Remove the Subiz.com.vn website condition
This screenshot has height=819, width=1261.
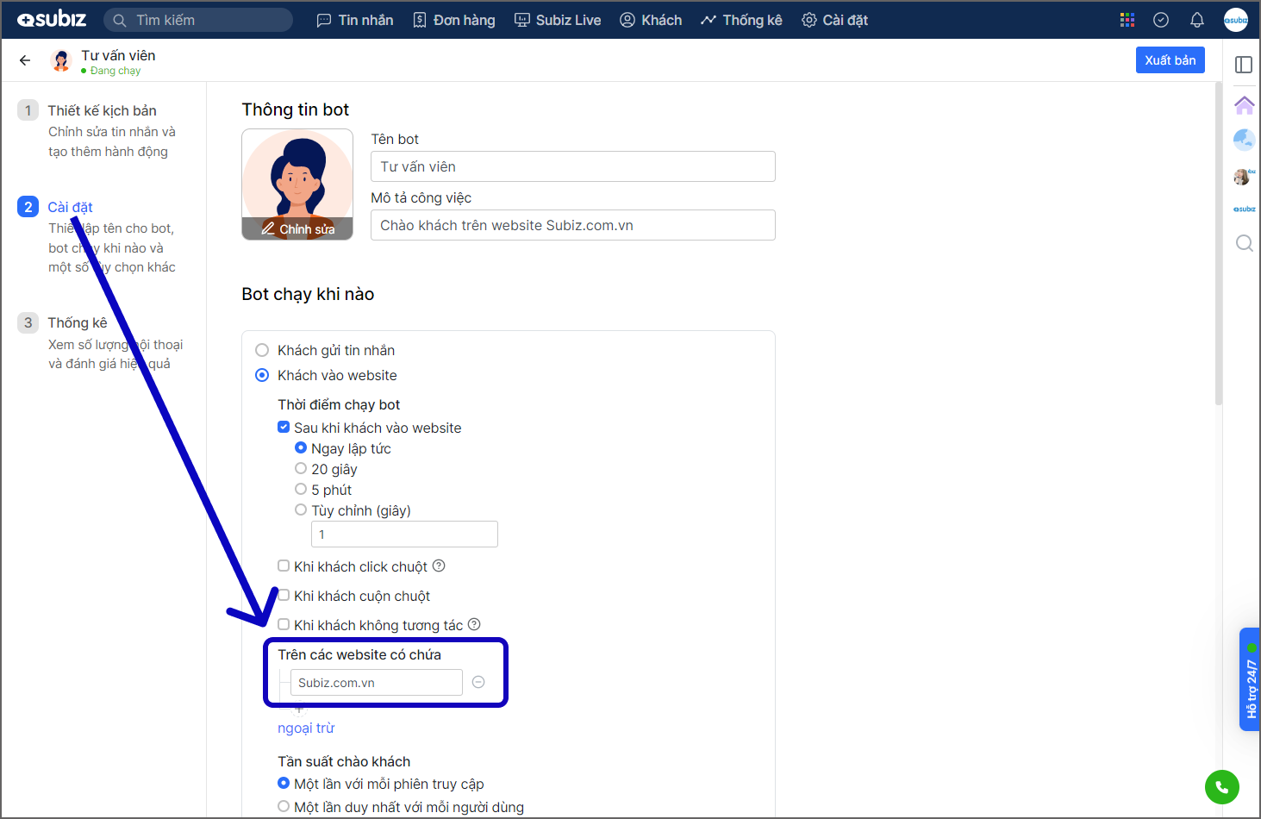478,682
